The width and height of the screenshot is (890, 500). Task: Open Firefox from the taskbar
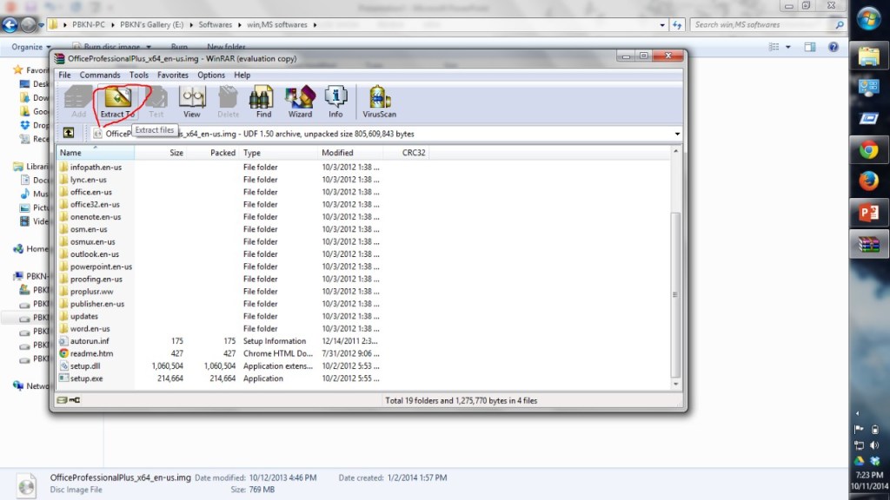[868, 181]
